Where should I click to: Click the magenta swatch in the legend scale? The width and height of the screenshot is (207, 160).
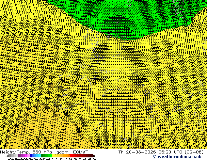point(26,155)
